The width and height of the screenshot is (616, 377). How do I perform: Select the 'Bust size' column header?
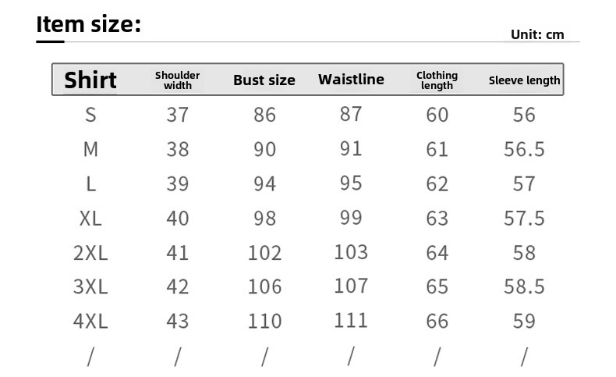(264, 80)
